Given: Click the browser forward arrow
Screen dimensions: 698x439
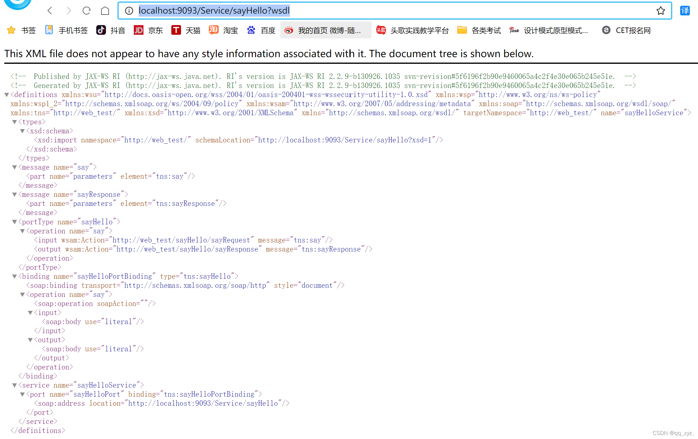Looking at the screenshot, I should tap(68, 11).
